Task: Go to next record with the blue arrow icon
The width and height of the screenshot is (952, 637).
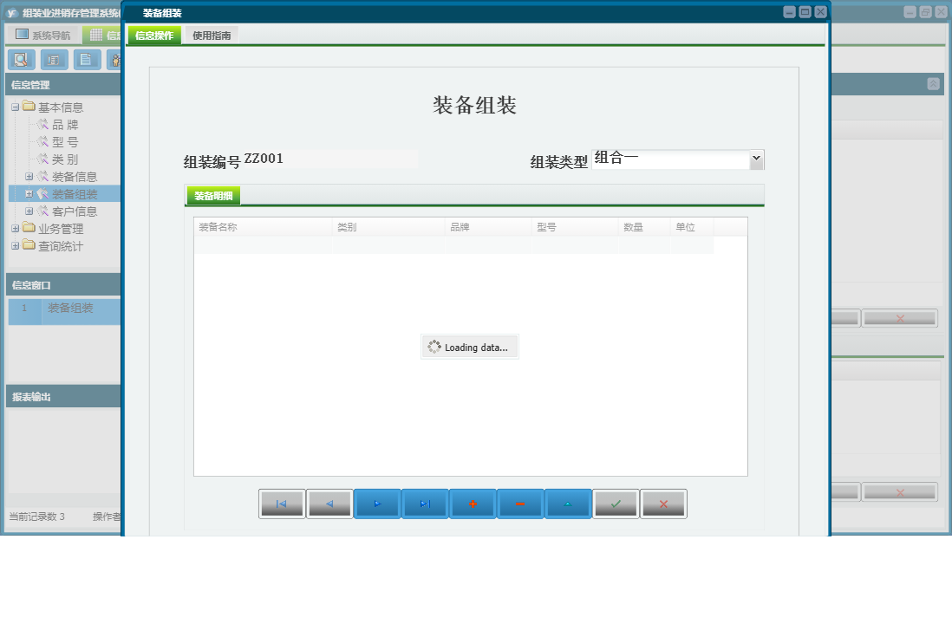Action: [377, 503]
